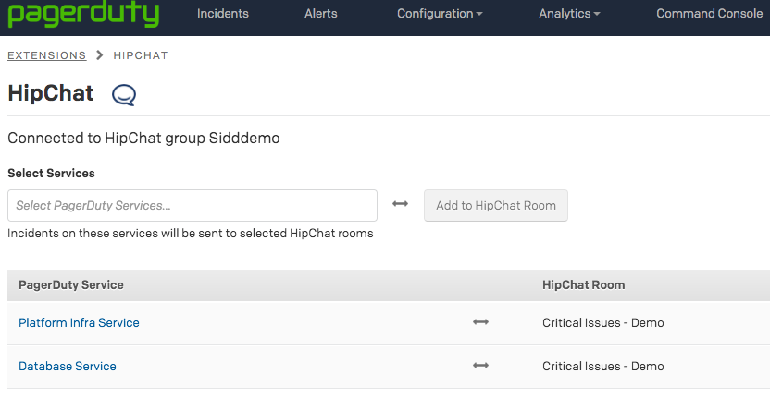Select Critical Issues - Demo in Platform Infra row

(x=603, y=322)
